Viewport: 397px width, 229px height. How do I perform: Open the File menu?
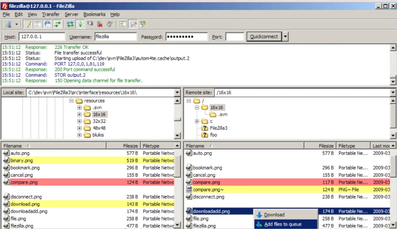(x=6, y=14)
